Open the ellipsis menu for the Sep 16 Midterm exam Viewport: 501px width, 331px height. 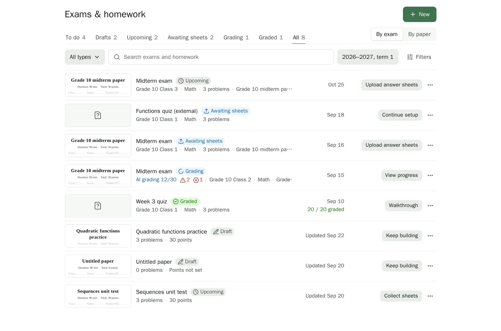pos(430,145)
